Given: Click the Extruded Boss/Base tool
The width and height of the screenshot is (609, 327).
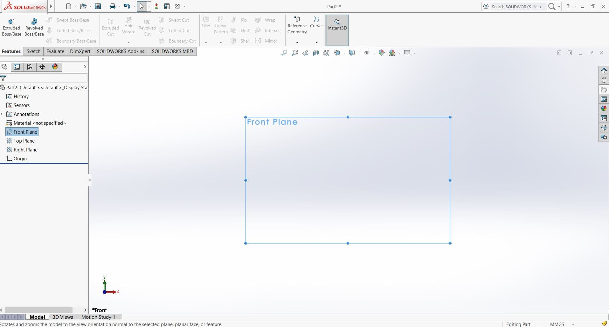Looking at the screenshot, I should click(x=11, y=27).
